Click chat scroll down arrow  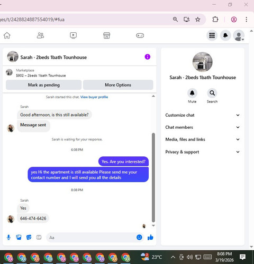coord(153,225)
